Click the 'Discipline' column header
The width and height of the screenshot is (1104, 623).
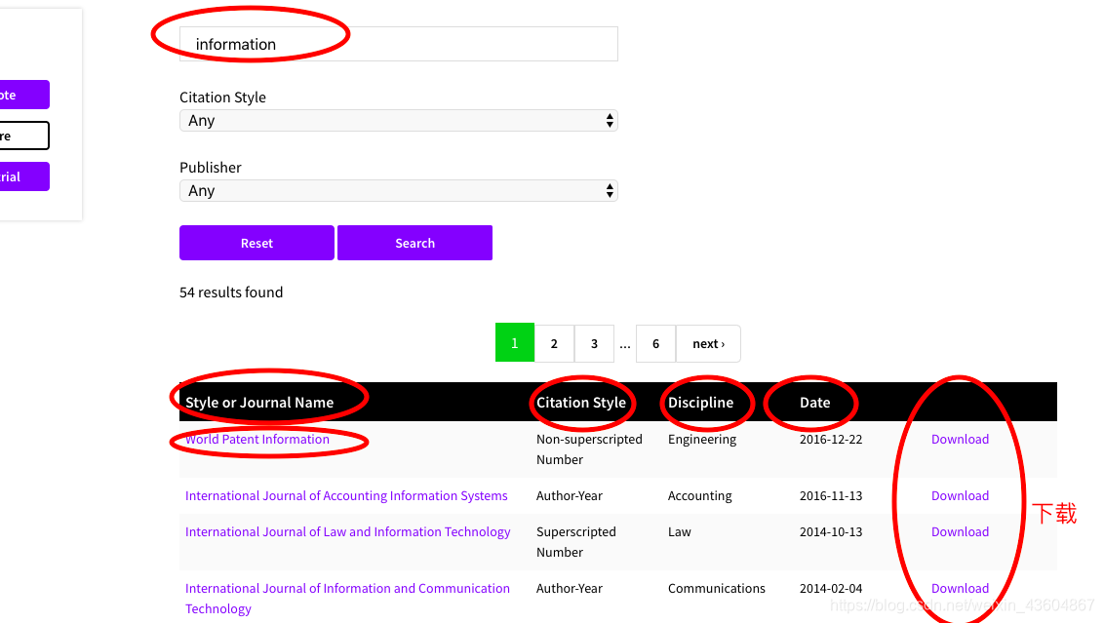click(700, 403)
